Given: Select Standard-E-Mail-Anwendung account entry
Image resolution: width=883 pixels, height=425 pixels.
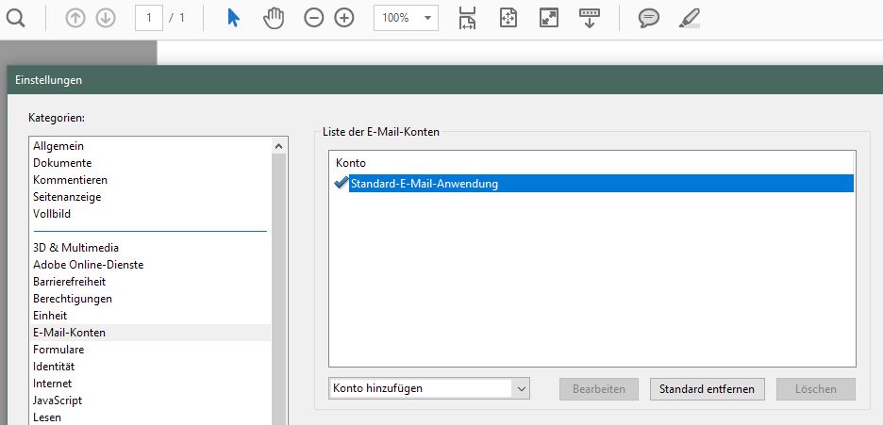Looking at the screenshot, I should pyautogui.click(x=425, y=184).
